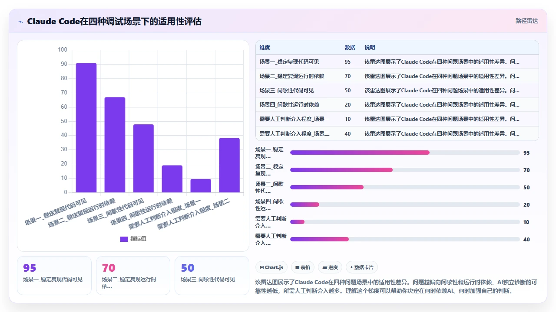The width and height of the screenshot is (556, 312).
Task: Click the 数据 column header
Action: pos(350,48)
